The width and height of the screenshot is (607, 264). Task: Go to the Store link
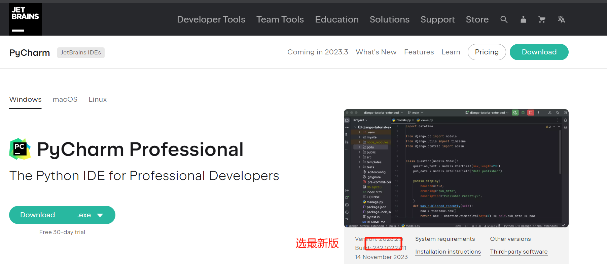coord(477,19)
